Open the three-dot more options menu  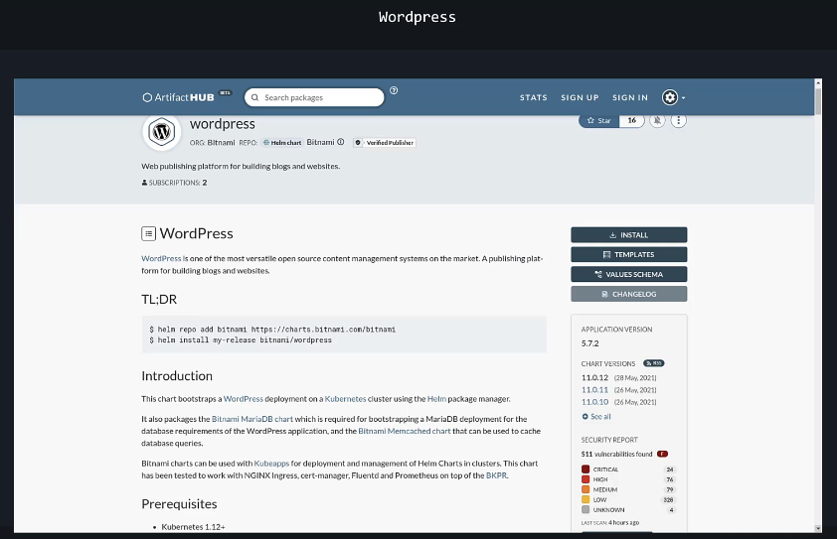pos(679,120)
